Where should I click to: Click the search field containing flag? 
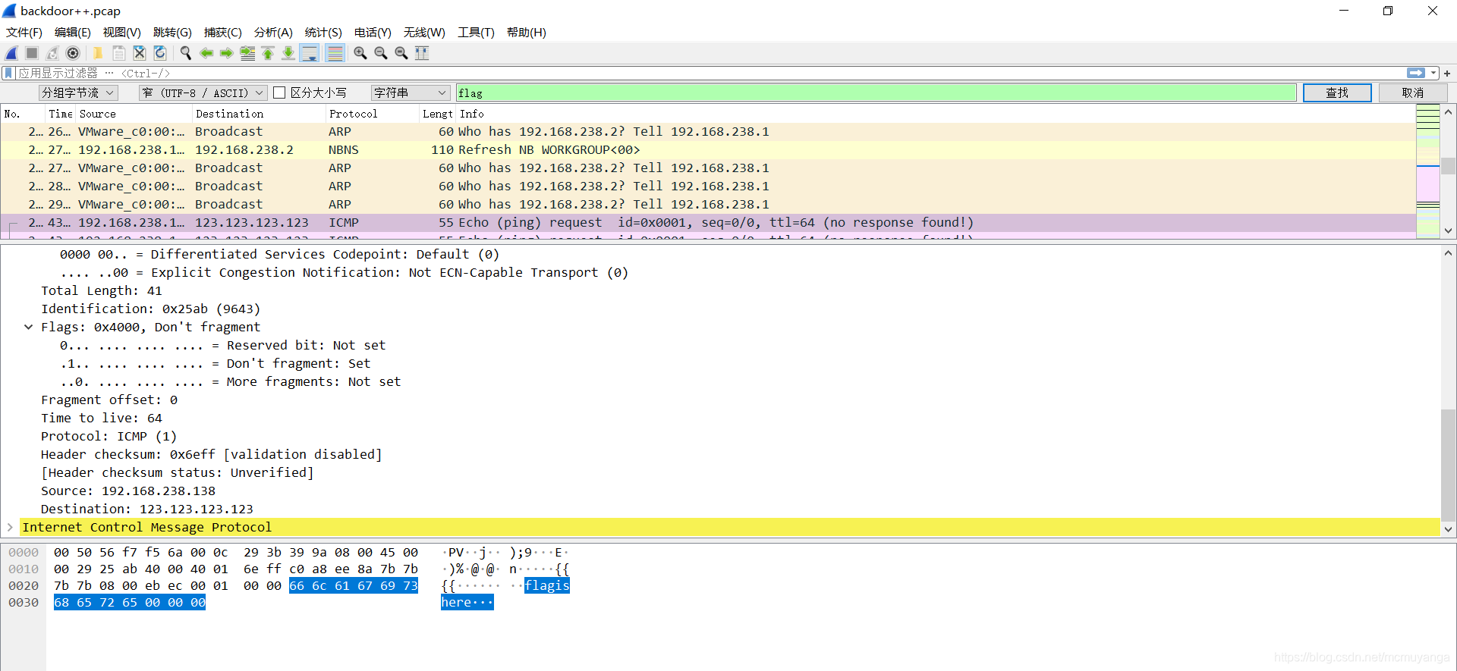[x=876, y=92]
